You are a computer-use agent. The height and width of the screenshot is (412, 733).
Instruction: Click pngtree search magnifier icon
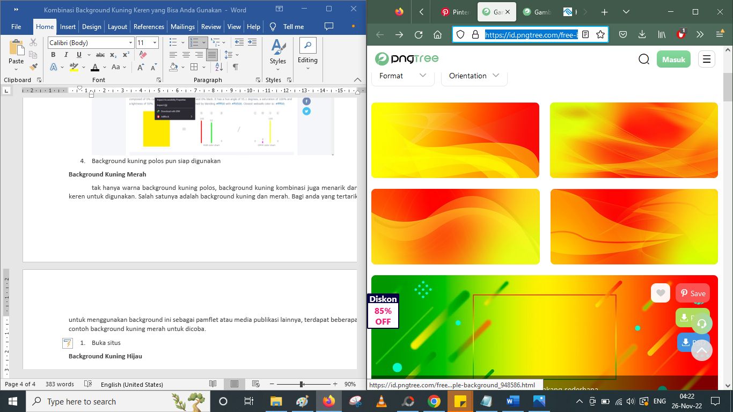tap(644, 59)
